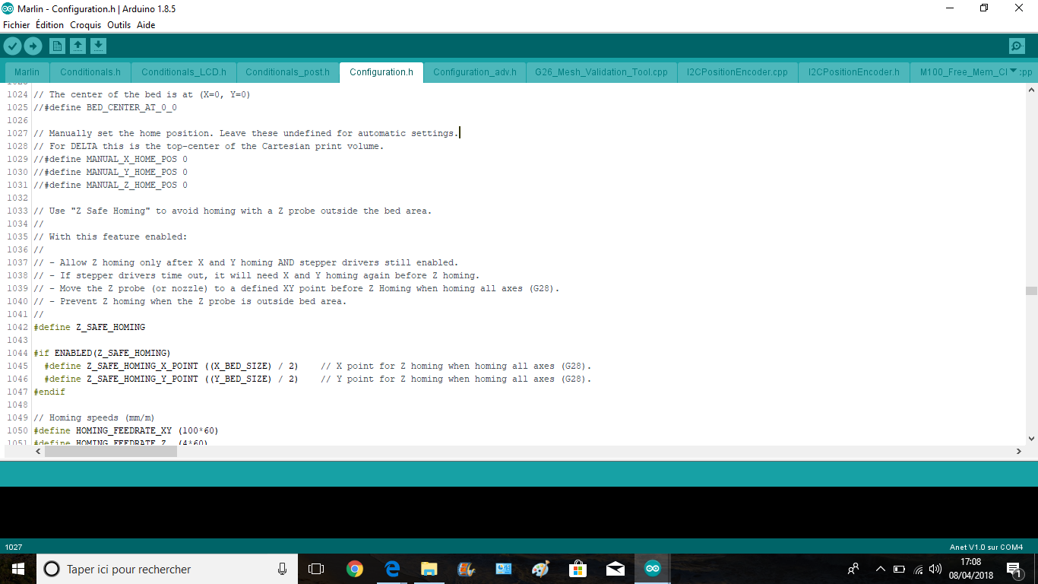Click the horizontal scrollbar thumb
The image size is (1038, 584).
pos(111,451)
